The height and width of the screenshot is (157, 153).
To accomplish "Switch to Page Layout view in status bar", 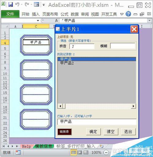I will coord(80,152).
